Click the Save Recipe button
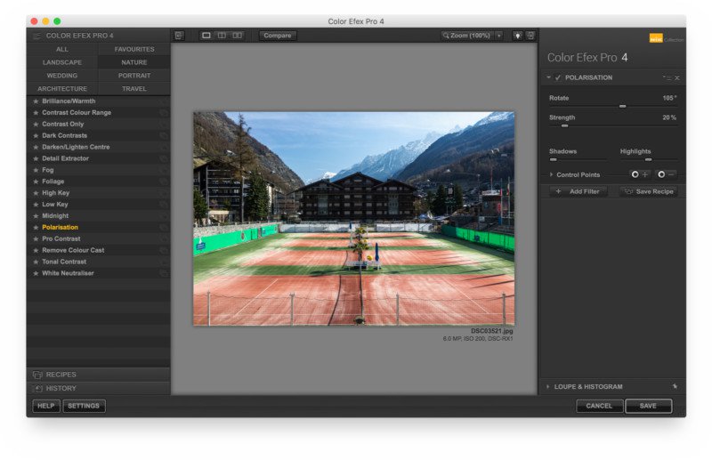Viewport: 712px width, 460px height. (649, 191)
